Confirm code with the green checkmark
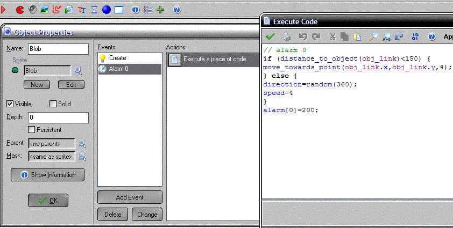This screenshot has width=453, height=228. (x=270, y=36)
